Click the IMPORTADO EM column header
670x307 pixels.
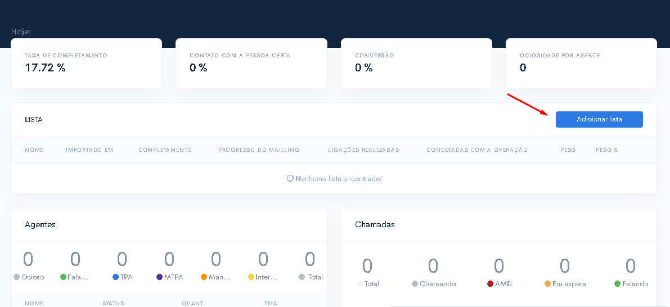(x=89, y=150)
